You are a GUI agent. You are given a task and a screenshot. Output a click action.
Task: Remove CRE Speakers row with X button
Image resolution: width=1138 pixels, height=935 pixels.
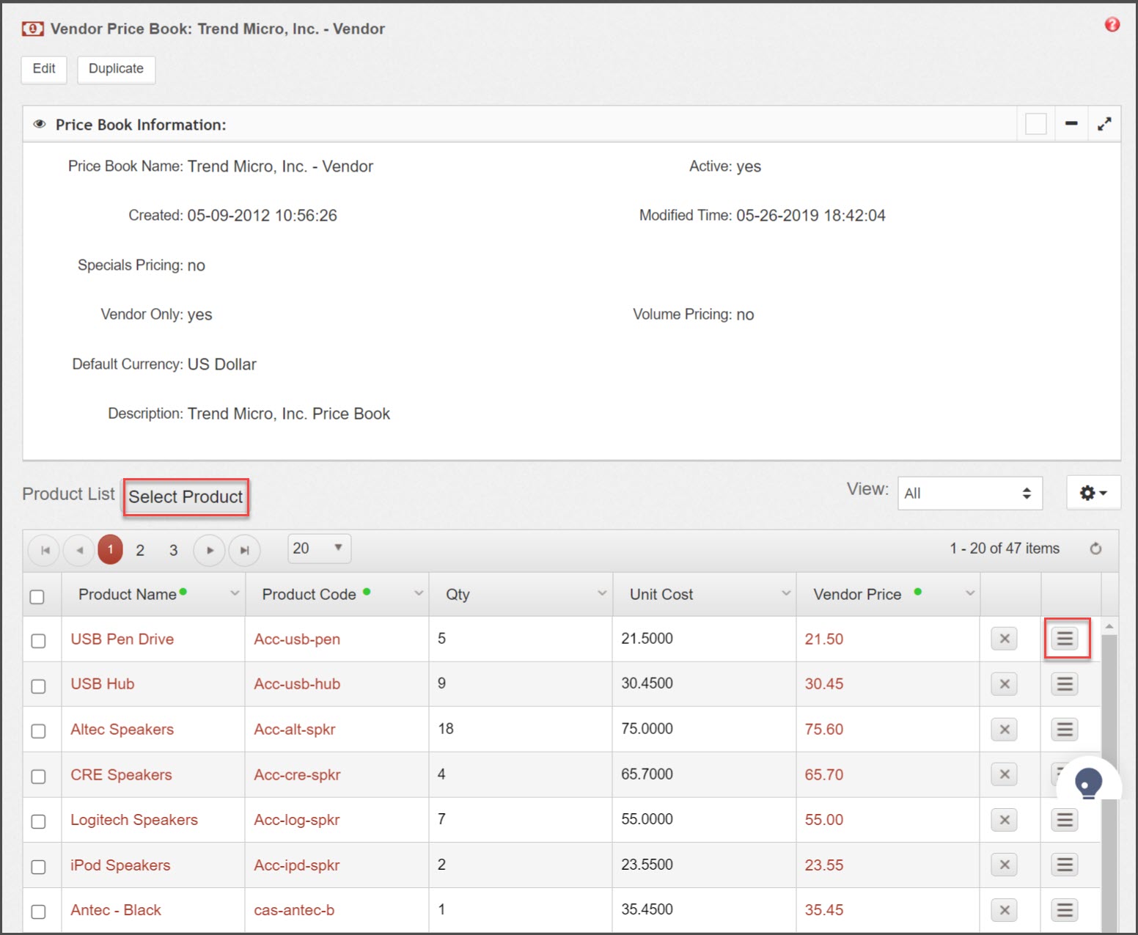pyautogui.click(x=1004, y=774)
